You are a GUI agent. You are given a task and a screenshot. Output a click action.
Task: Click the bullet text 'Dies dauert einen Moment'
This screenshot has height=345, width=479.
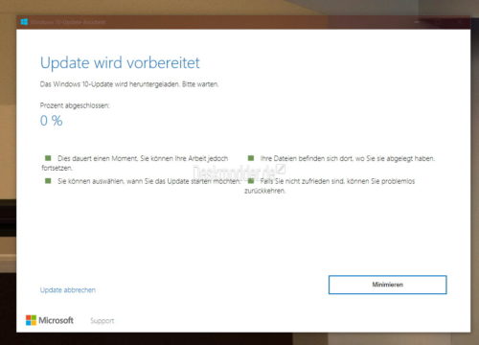(98, 158)
